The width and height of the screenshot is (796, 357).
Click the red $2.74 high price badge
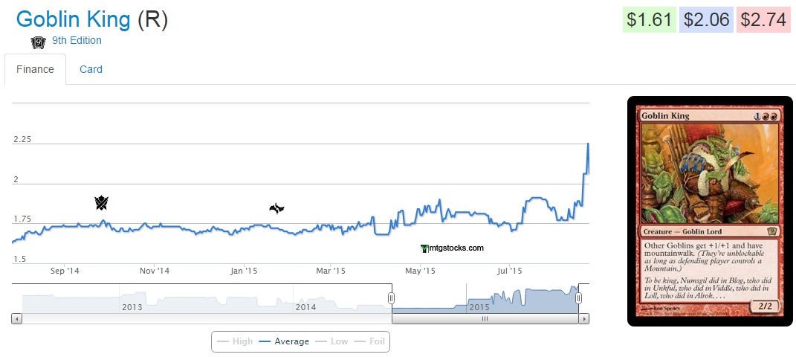[763, 20]
